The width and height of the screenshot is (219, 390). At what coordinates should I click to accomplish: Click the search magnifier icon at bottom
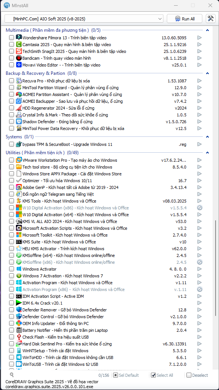coord(12,375)
